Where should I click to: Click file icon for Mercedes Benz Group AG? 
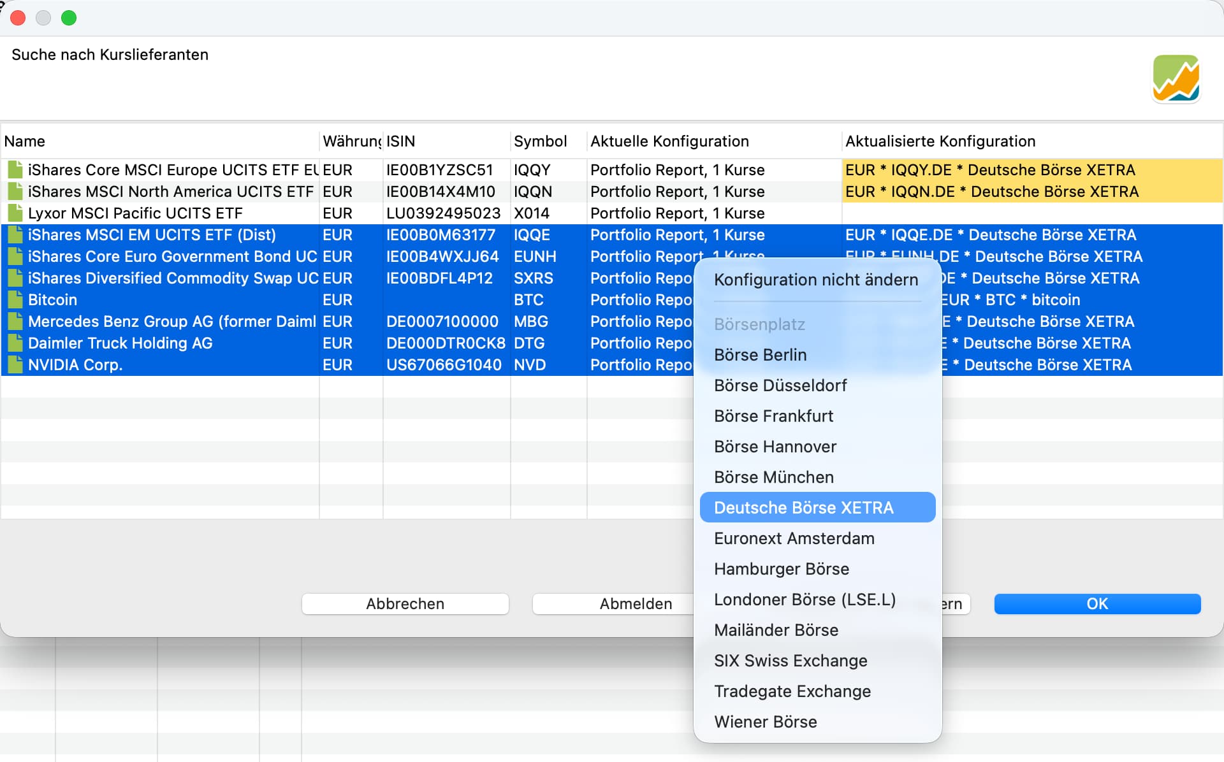pyautogui.click(x=15, y=321)
